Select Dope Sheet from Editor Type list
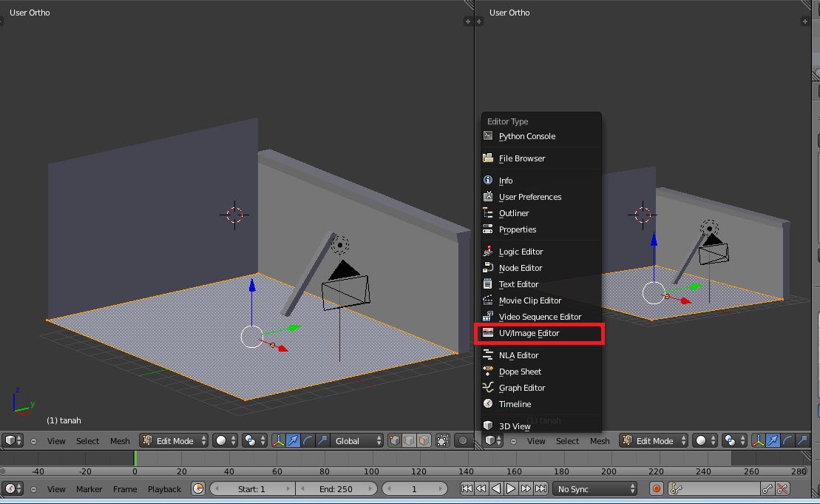This screenshot has width=820, height=504. tap(541, 371)
